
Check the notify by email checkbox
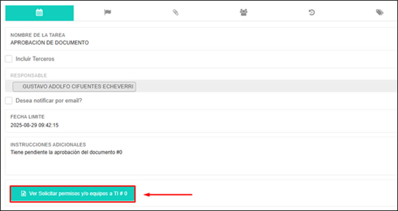click(x=9, y=100)
